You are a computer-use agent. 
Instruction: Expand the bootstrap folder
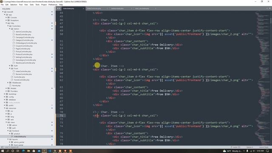pos(5,94)
